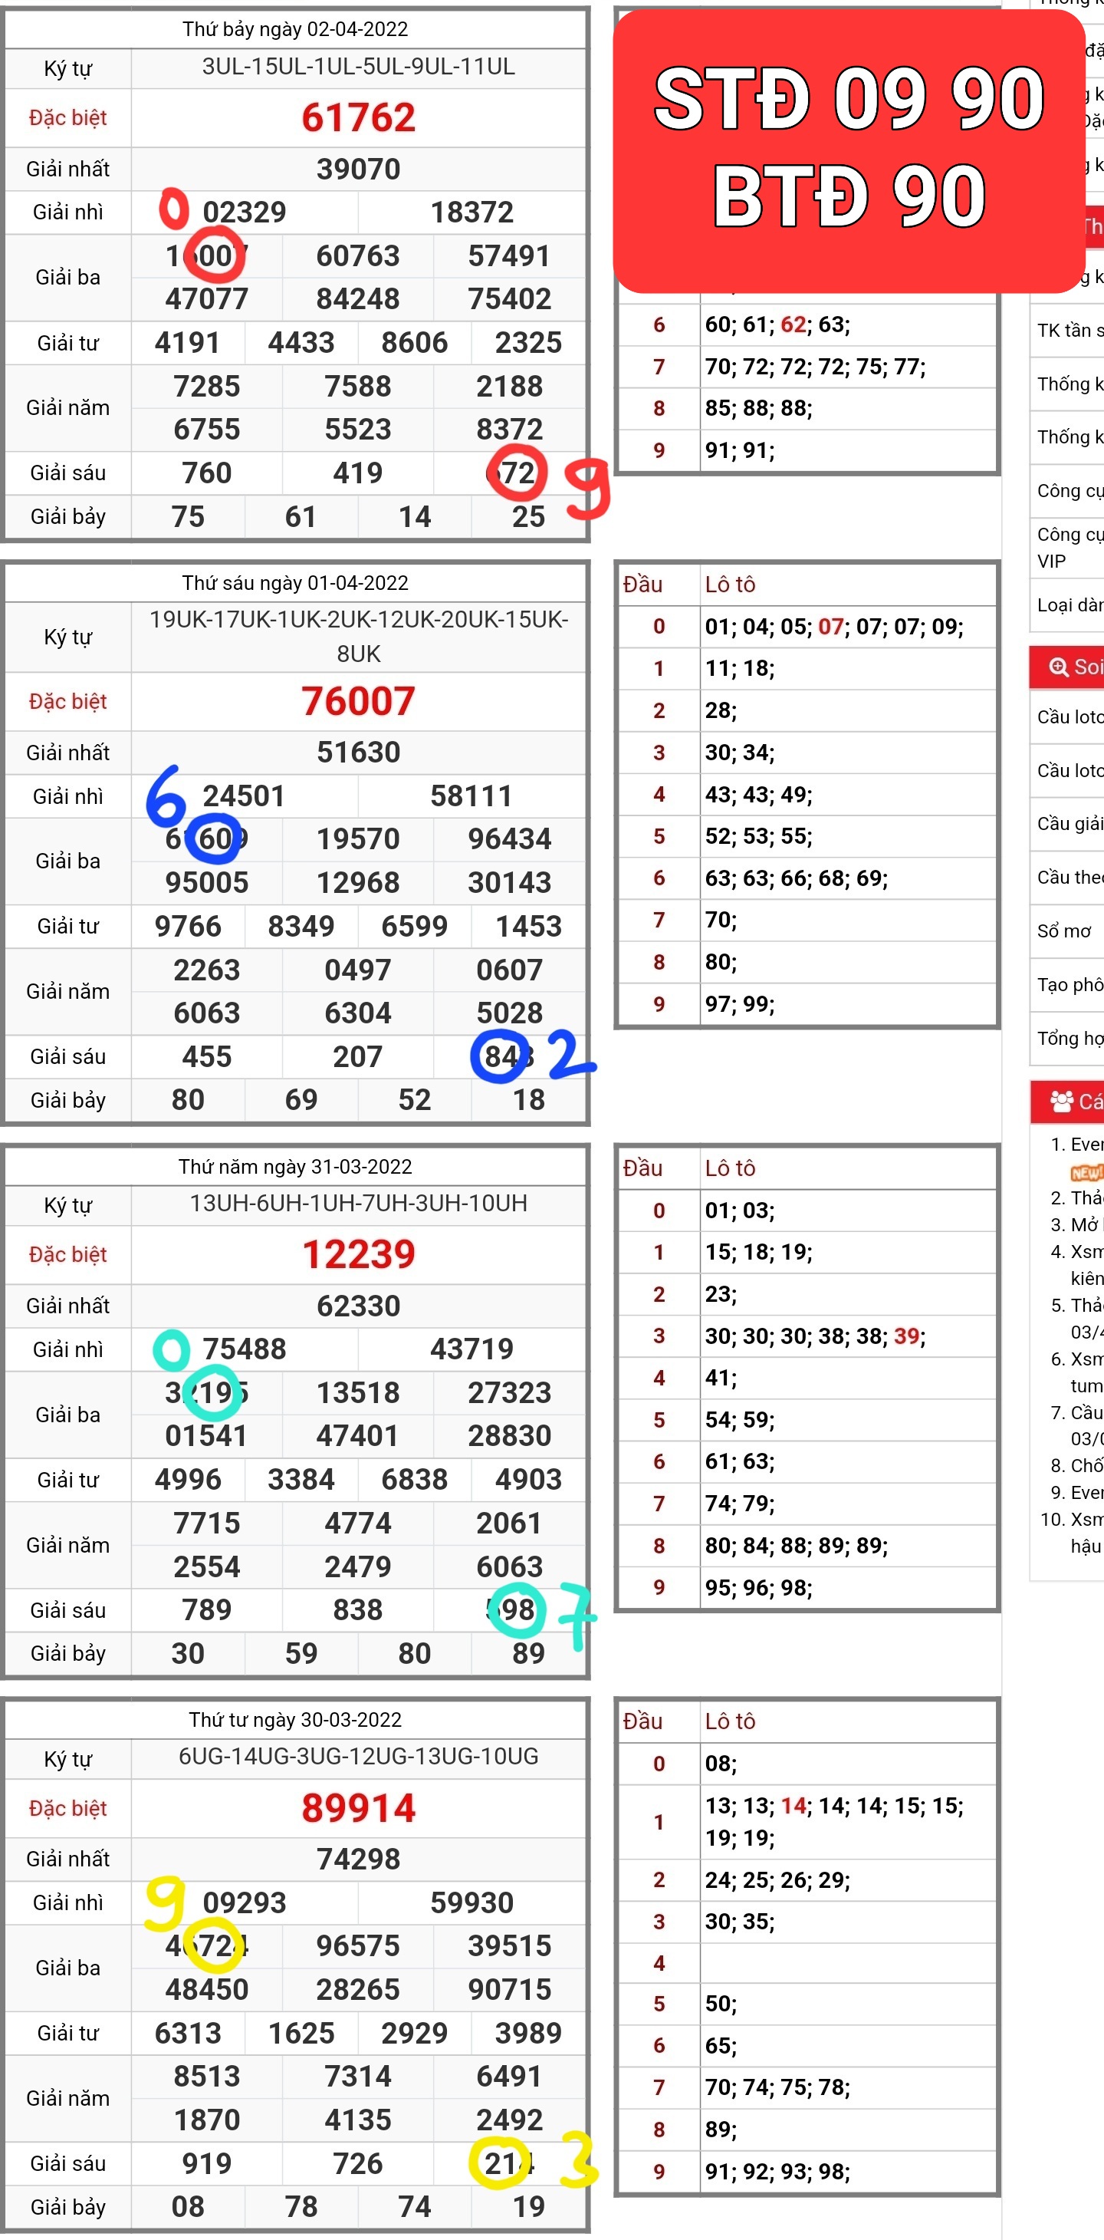This screenshot has height=2240, width=1104.
Task: Open the 'Cầu theo' sidebar link
Action: pos(1069,878)
